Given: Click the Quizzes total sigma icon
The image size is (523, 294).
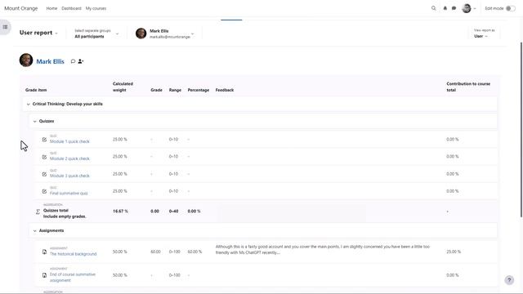Looking at the screenshot, I should (x=38, y=212).
